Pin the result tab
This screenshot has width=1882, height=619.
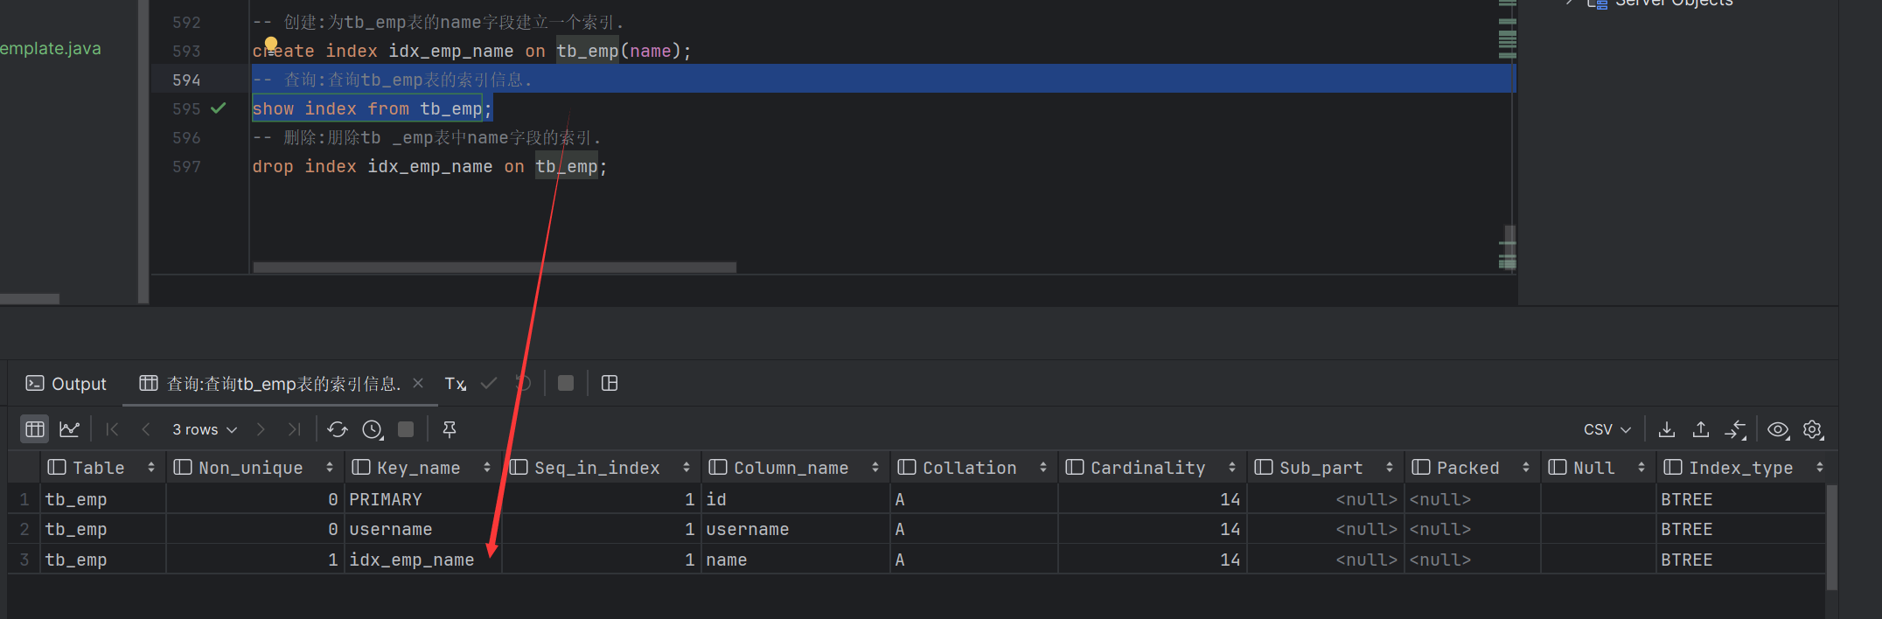(x=450, y=429)
